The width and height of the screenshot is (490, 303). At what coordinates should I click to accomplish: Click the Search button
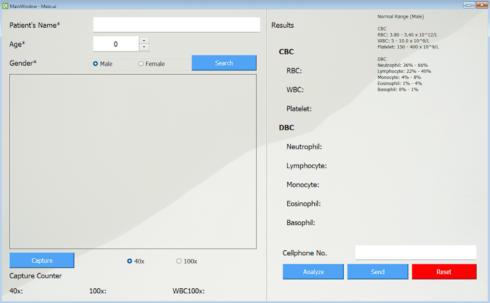[x=224, y=63]
